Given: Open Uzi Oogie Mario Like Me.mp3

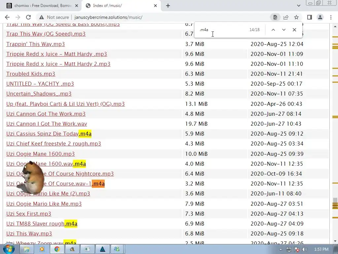Looking at the screenshot, I should [x=44, y=204].
